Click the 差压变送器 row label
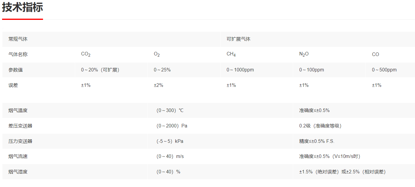Screen dimensions: 415x187 tap(20, 126)
